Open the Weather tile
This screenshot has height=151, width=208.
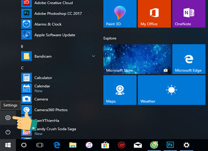click(x=172, y=90)
